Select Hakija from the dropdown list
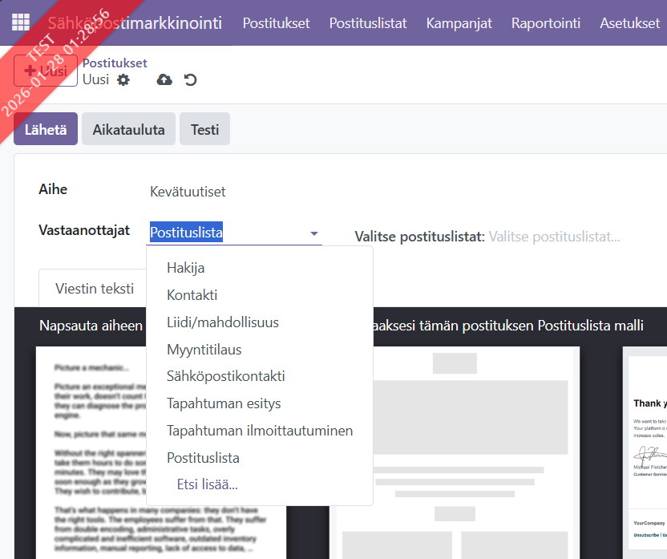Screen dimensions: 667x559 click(x=185, y=268)
